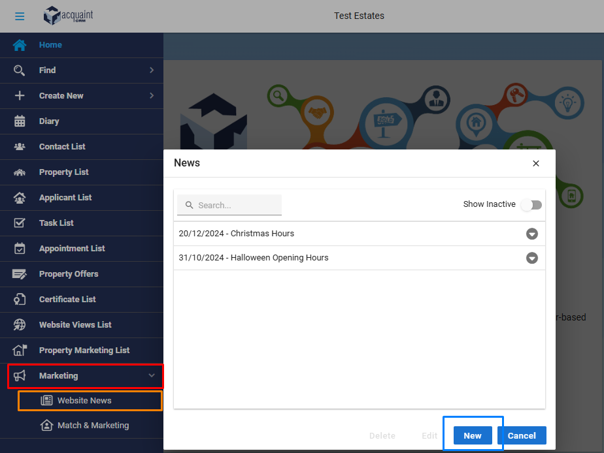
Task: Click the Contact List people icon
Action: tap(20, 146)
